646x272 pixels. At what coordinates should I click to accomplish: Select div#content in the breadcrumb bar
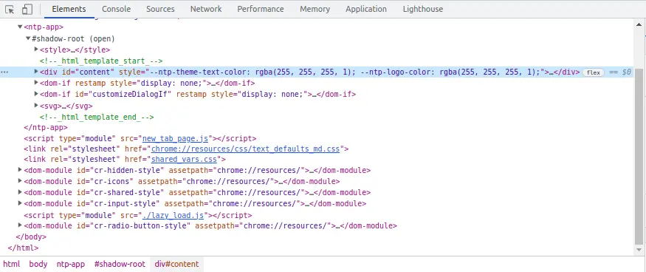176,264
